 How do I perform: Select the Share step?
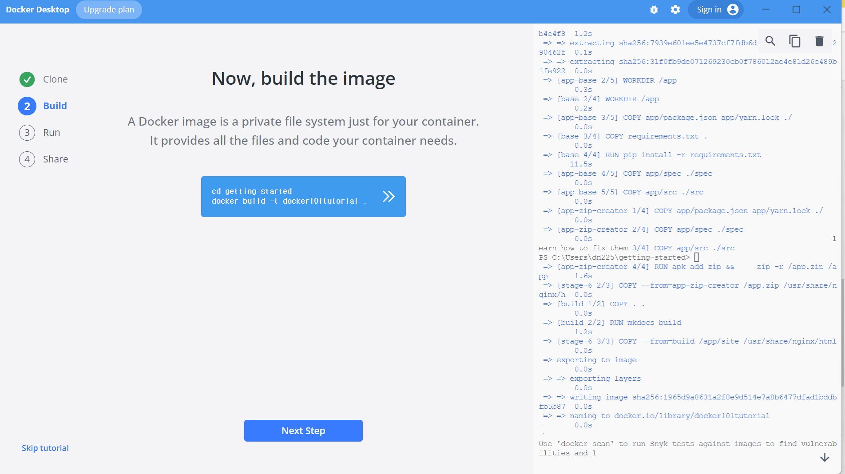click(44, 159)
